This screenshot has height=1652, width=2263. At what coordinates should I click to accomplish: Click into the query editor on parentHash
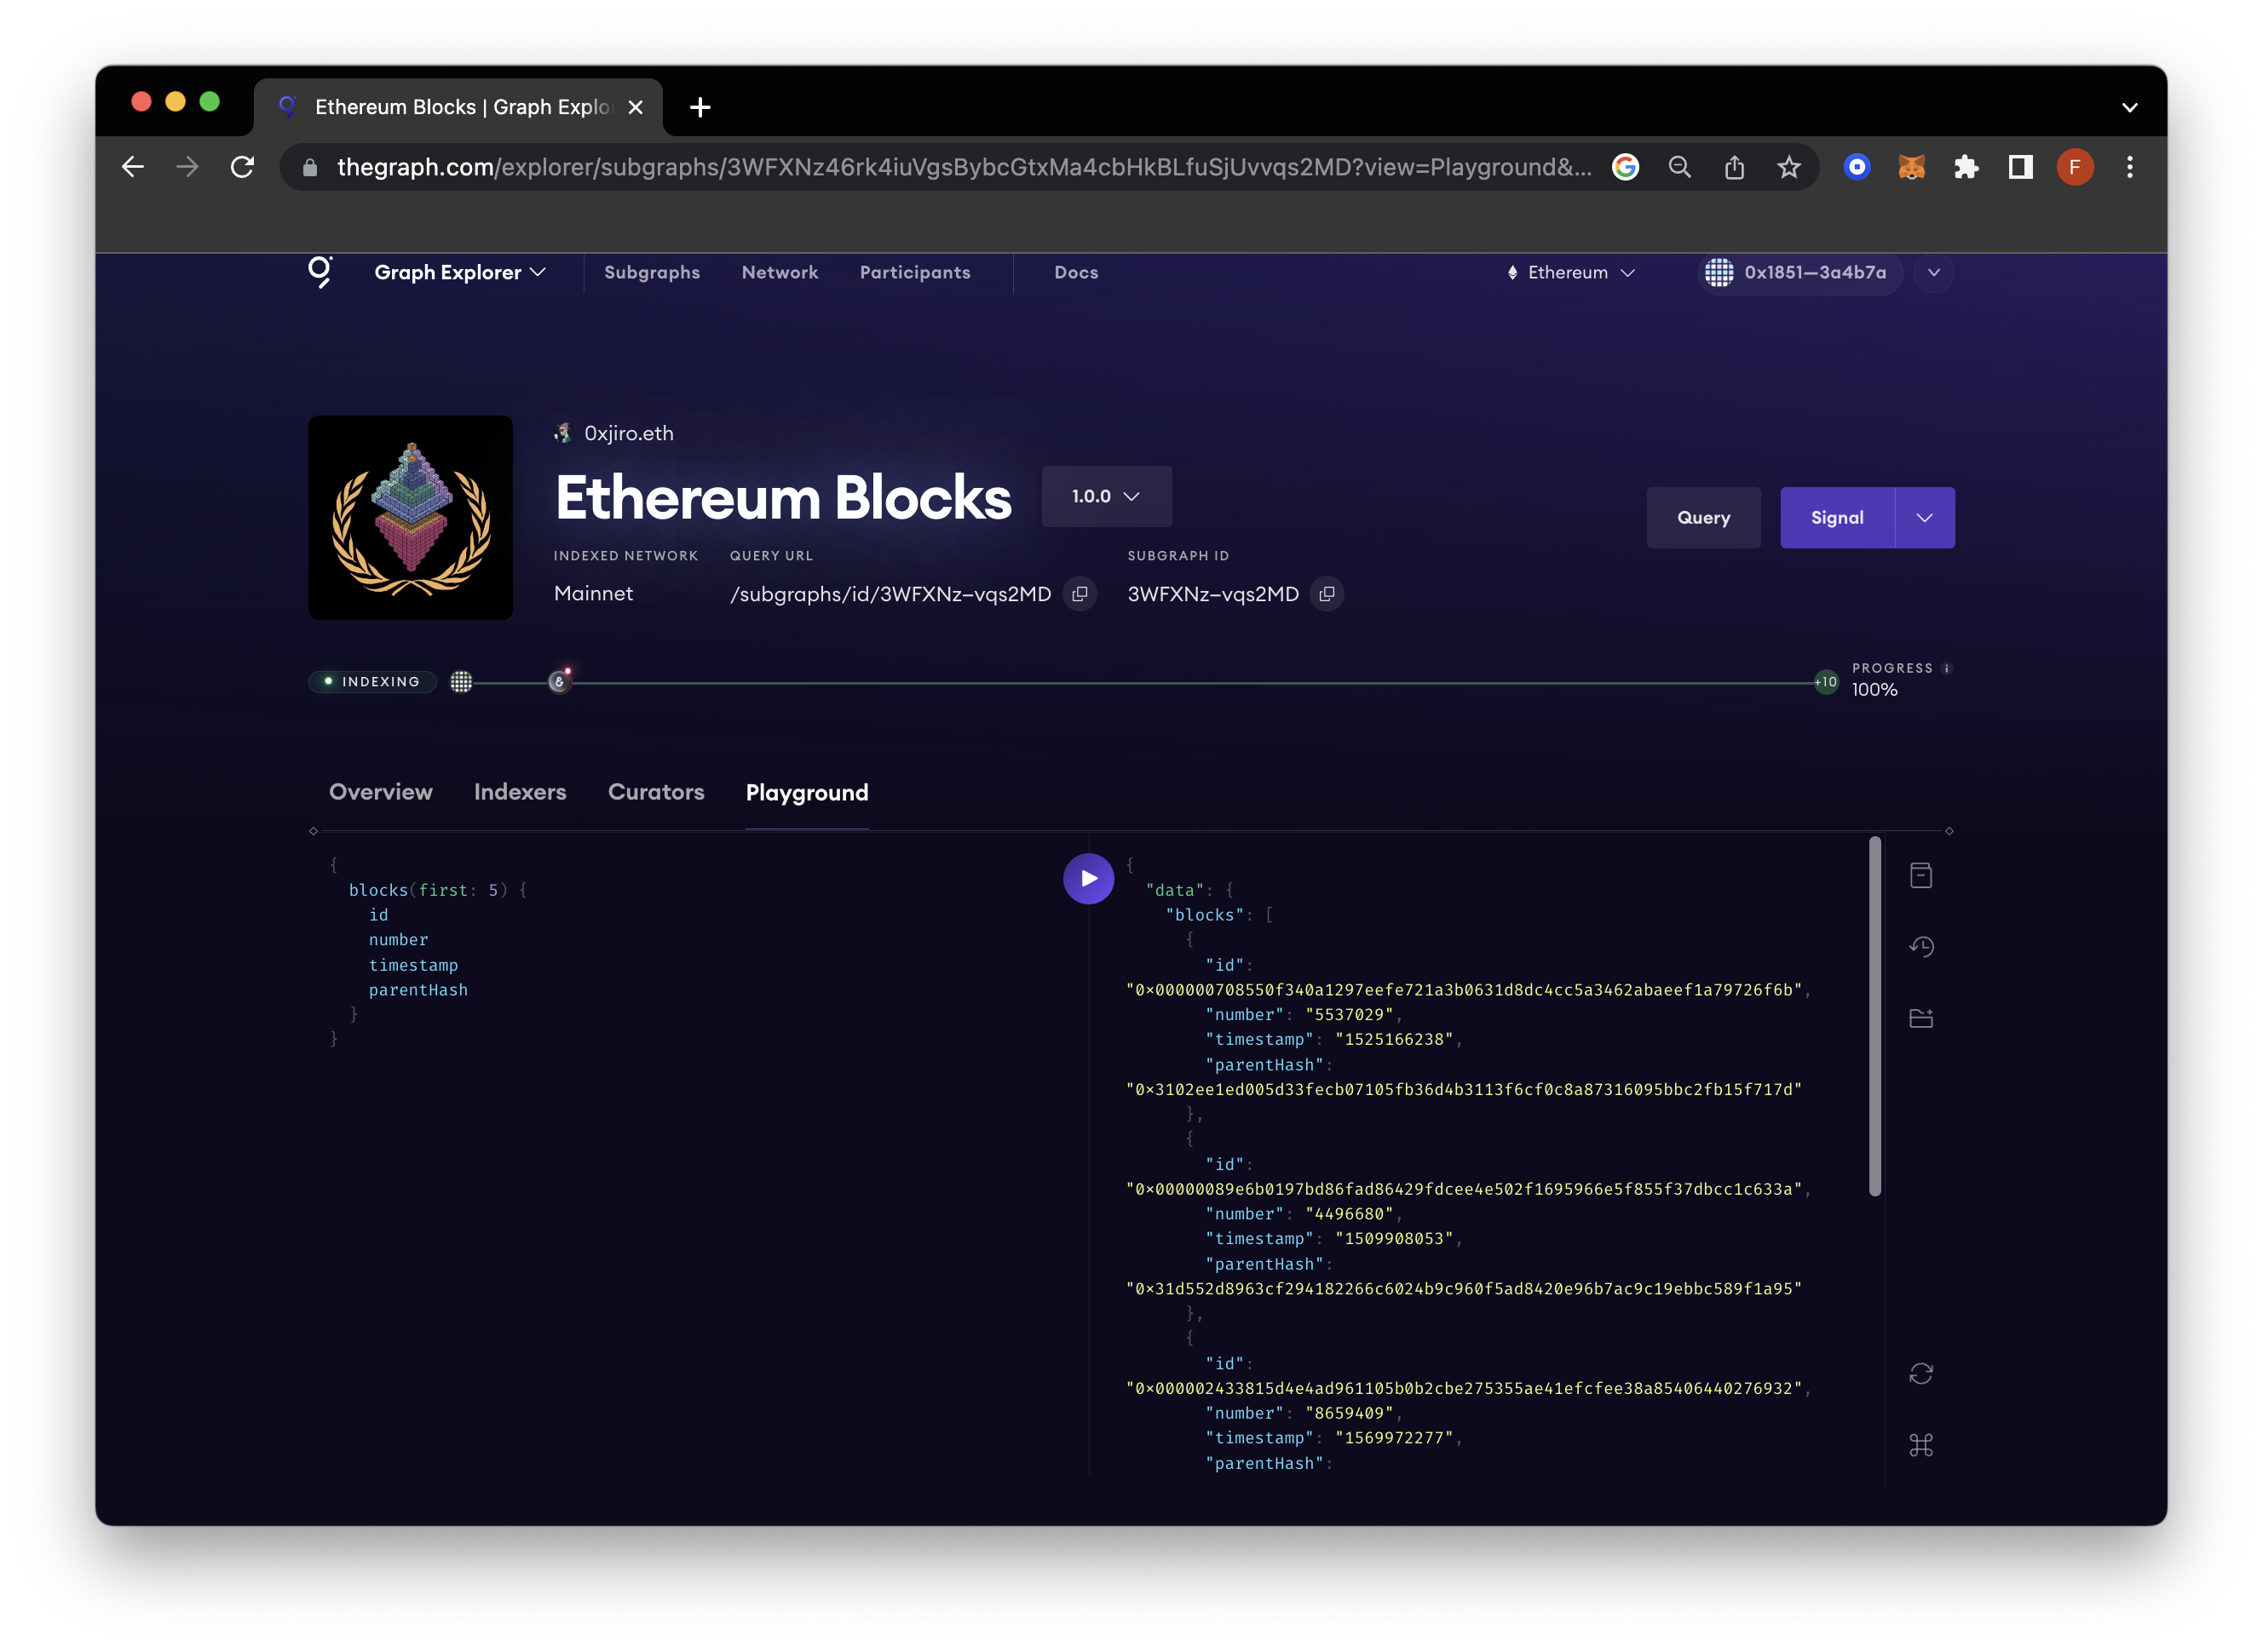pyautogui.click(x=418, y=990)
